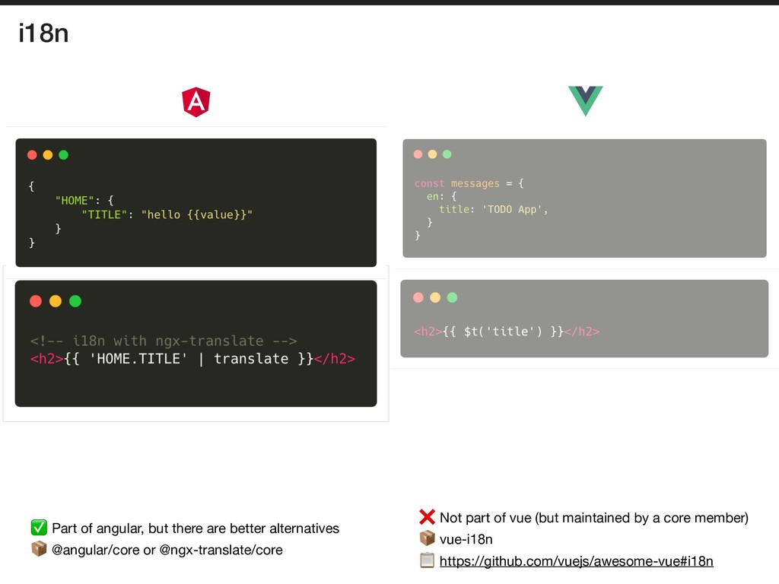Click the vue-i18n package name text
The height and width of the screenshot is (584, 779).
pos(466,539)
